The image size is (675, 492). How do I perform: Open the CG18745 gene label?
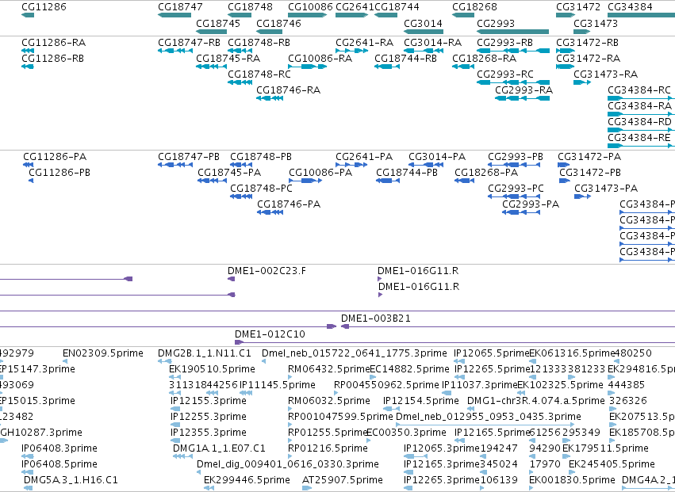(x=218, y=23)
